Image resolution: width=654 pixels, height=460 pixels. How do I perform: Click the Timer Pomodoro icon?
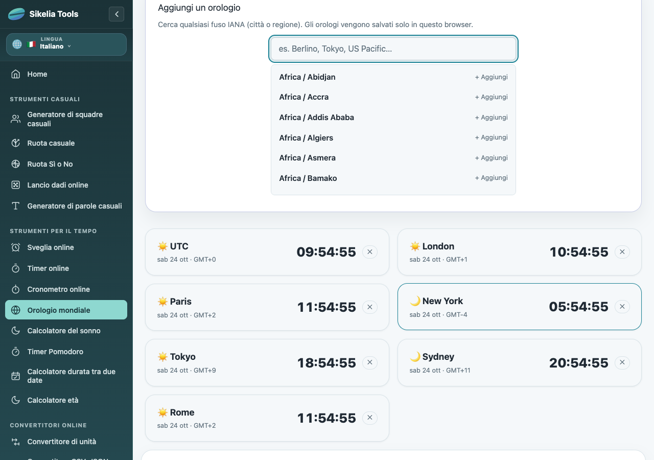(16, 352)
